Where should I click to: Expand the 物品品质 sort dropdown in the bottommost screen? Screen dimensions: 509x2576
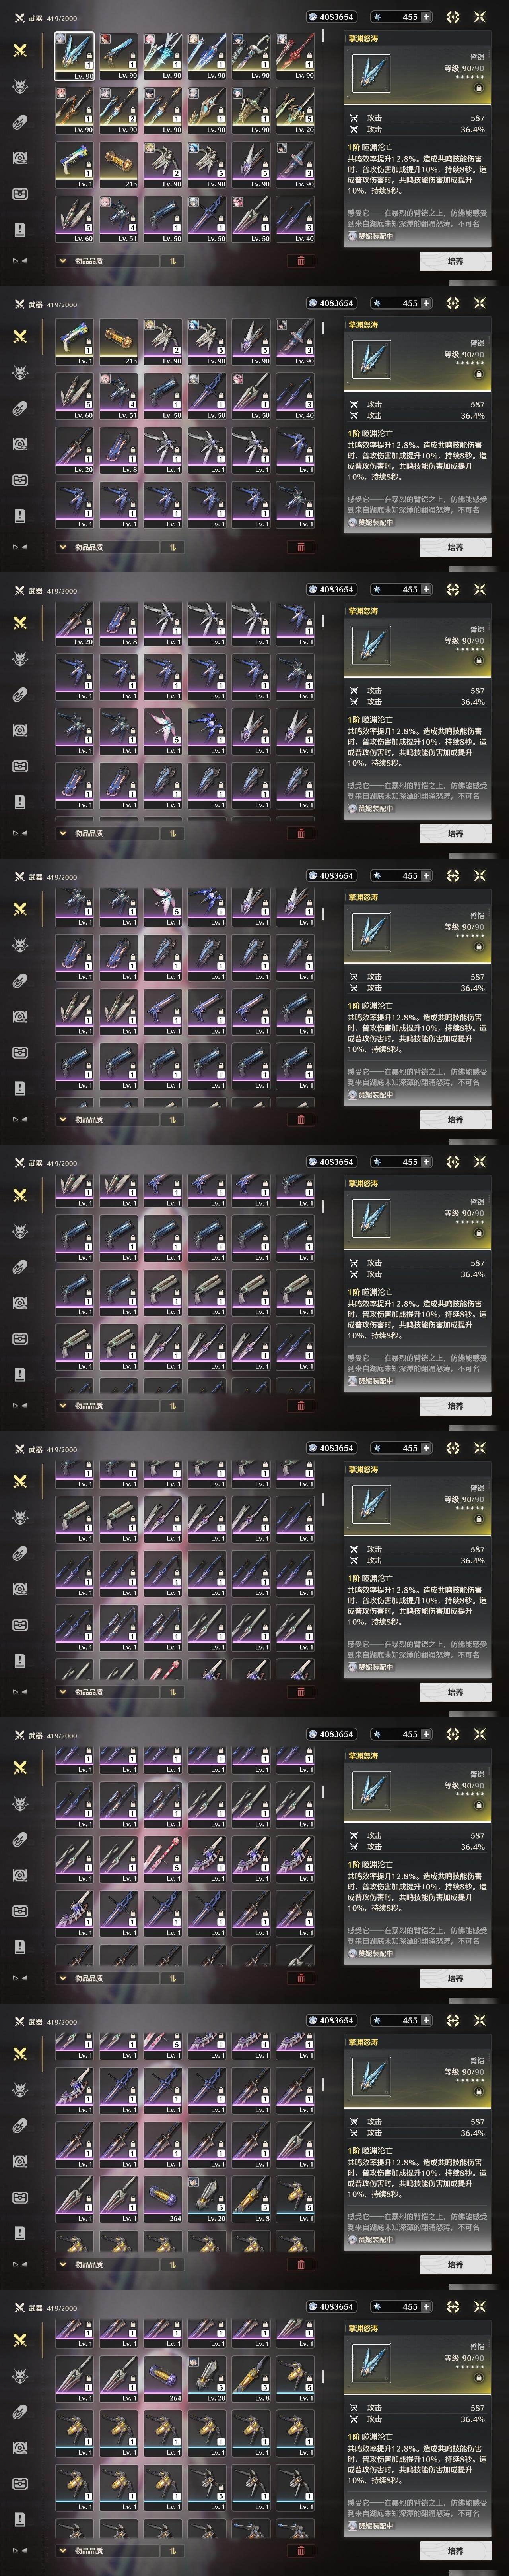click(x=106, y=2551)
